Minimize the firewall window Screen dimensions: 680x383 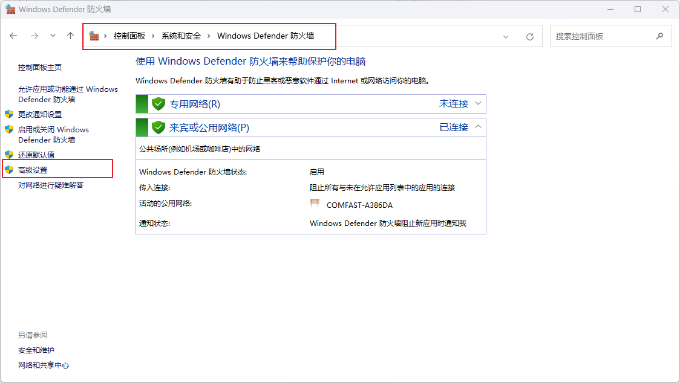click(x=610, y=9)
